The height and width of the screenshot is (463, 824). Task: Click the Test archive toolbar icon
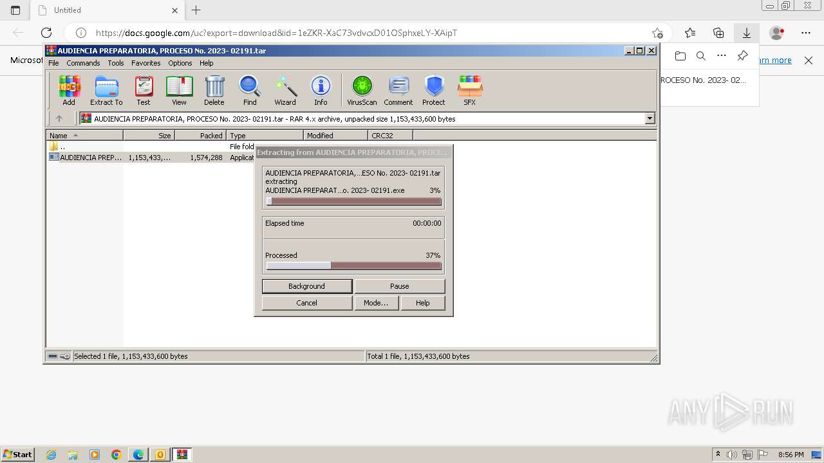144,90
